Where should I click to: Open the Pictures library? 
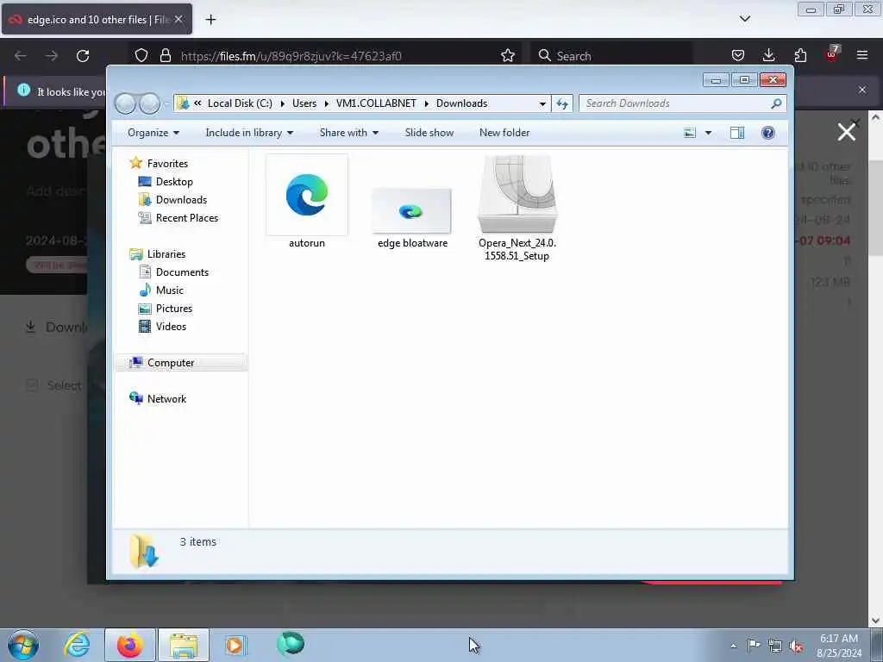point(174,309)
